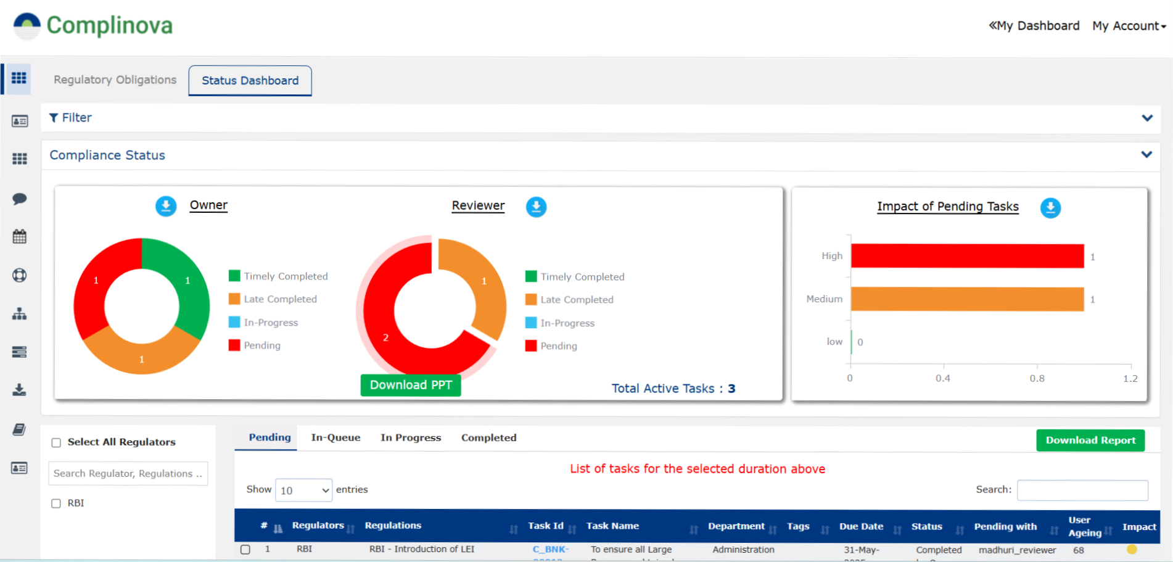Open the calendar sidebar icon
The image size is (1173, 562).
coord(20,236)
